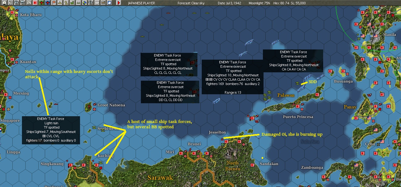
Task: Click the red arrow end-turn button
Action: 119,3
